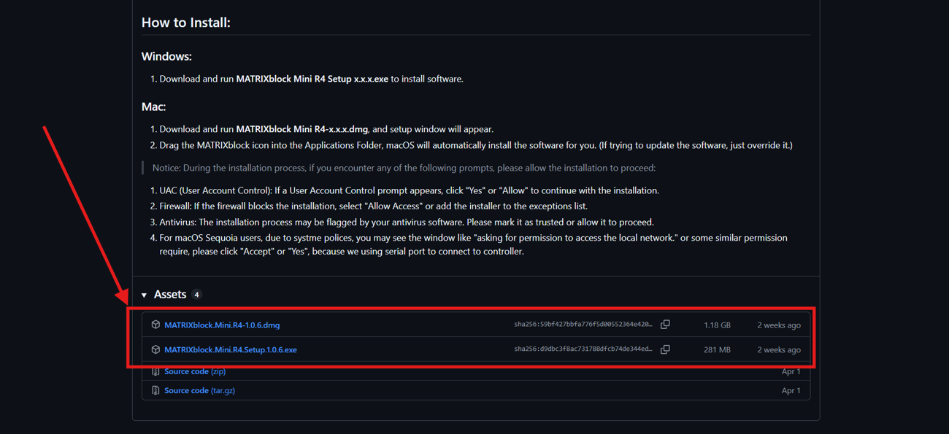Click the Apr 1 date on the zip row

tap(791, 372)
